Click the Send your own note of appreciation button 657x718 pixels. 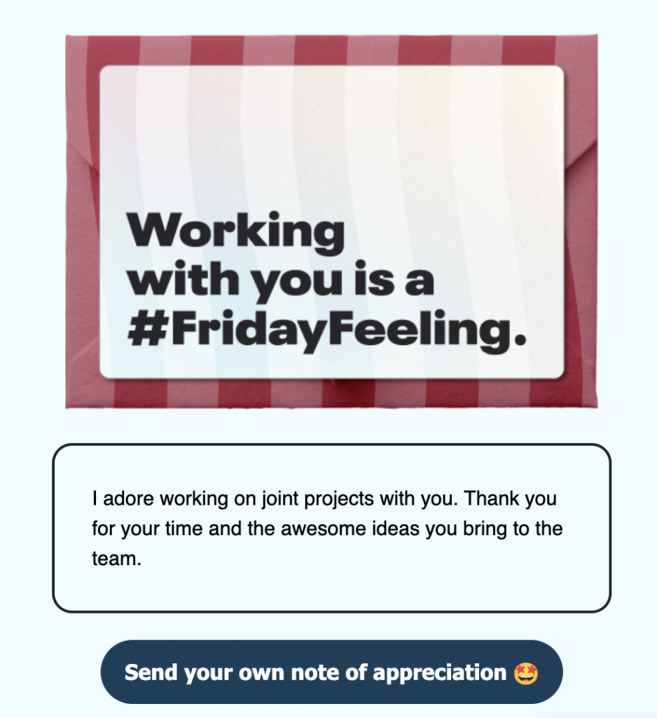click(x=331, y=672)
